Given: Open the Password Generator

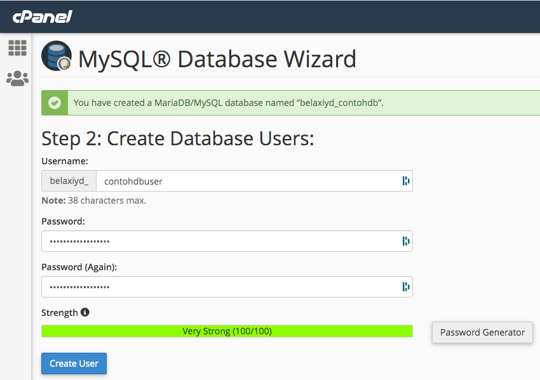Looking at the screenshot, I should point(482,332).
